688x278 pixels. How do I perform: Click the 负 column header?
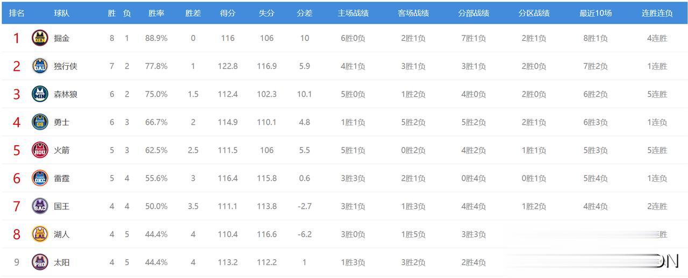coord(127,13)
